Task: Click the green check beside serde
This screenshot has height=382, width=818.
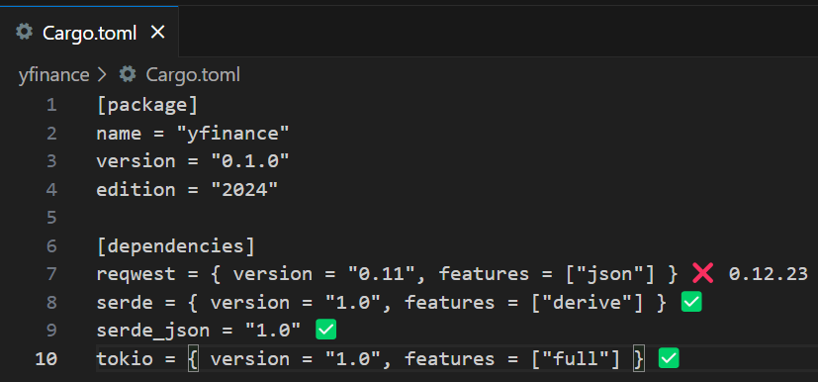Action: point(691,302)
